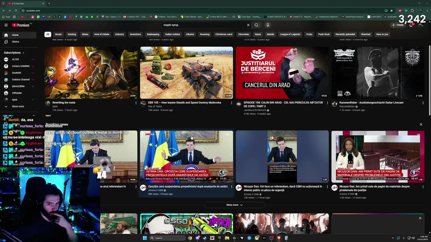431x242 pixels.
Task: Expand the Breaking news Show more
Action: tap(234, 205)
